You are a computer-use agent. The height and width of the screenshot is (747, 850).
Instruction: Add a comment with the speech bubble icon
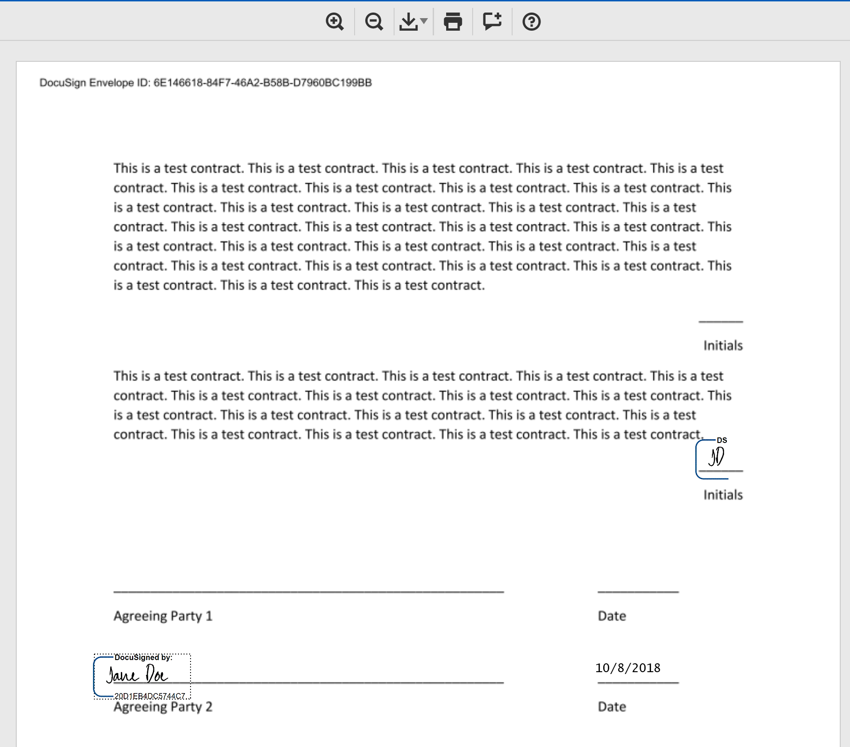(x=492, y=22)
